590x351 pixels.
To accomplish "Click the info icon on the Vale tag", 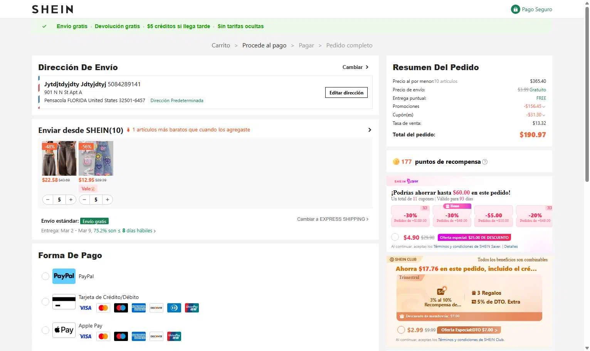I will [x=93, y=189].
